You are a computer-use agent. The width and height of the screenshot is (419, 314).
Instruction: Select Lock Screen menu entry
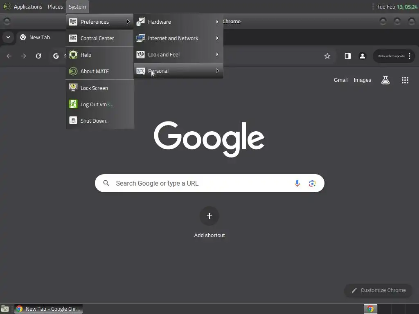click(x=100, y=88)
